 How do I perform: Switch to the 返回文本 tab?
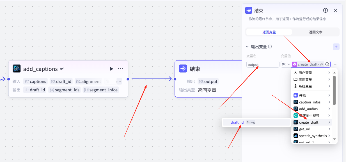point(315,32)
